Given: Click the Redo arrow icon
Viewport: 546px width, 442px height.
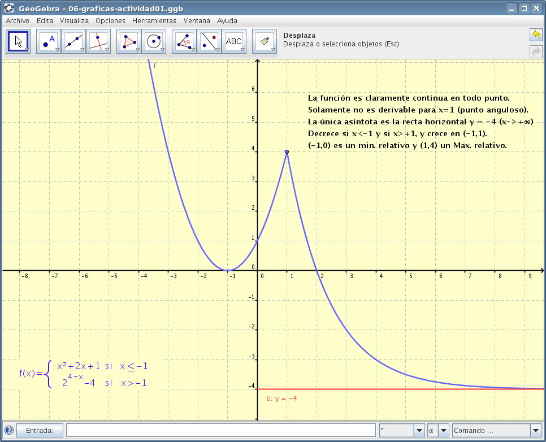Looking at the screenshot, I should point(536,51).
